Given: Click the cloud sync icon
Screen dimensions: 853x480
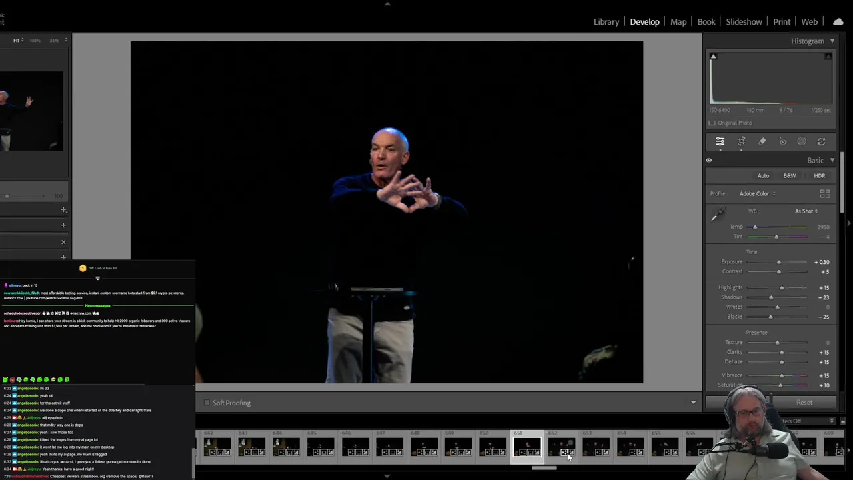Looking at the screenshot, I should (x=838, y=22).
